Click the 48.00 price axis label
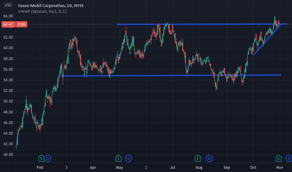The height and width of the screenshot is (172, 292). pos(8,112)
